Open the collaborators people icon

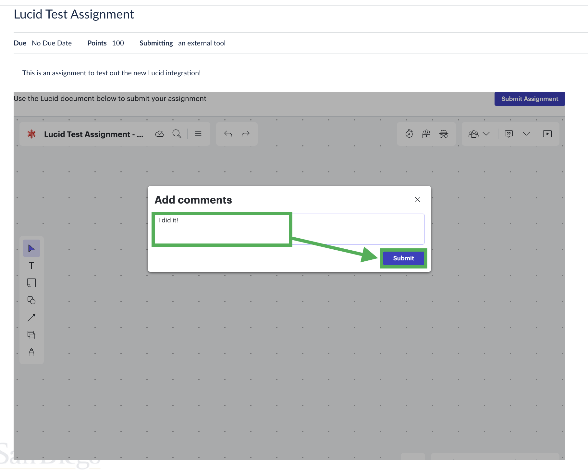coord(474,134)
